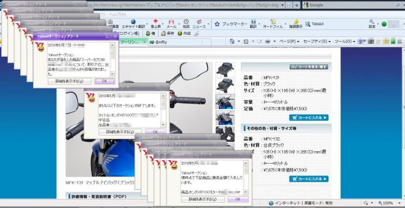405x208 pixels.
Task: Click OK in the winning-bid Yahoo alert
Action: pyautogui.click(x=105, y=81)
